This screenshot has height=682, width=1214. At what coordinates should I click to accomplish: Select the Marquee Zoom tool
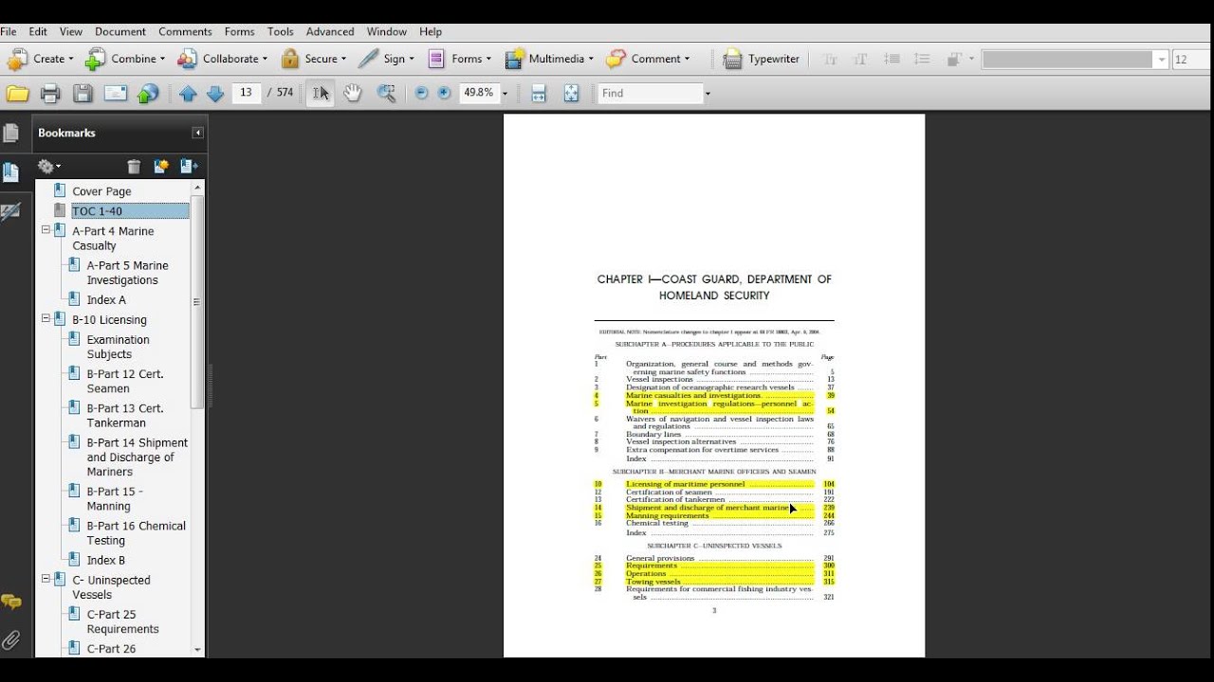pos(386,93)
